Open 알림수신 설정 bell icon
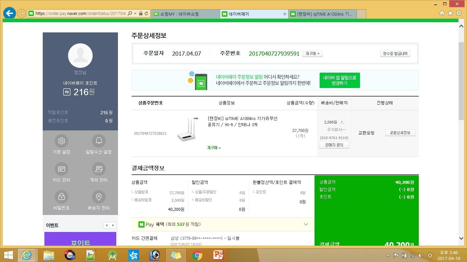 click(99, 141)
